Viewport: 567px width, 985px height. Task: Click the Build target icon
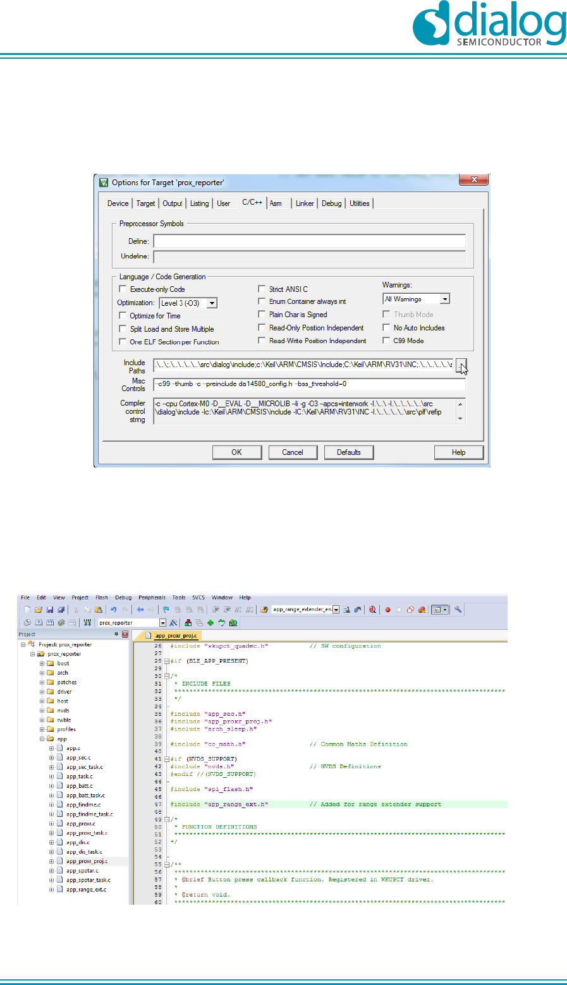click(39, 623)
